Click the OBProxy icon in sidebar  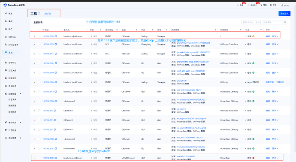point(6,37)
